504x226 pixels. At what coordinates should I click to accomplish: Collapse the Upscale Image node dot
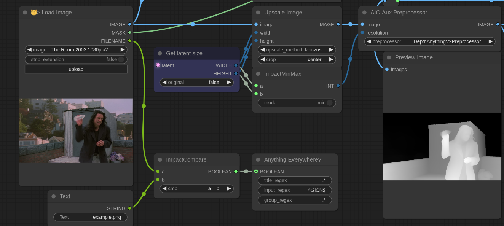coord(258,13)
